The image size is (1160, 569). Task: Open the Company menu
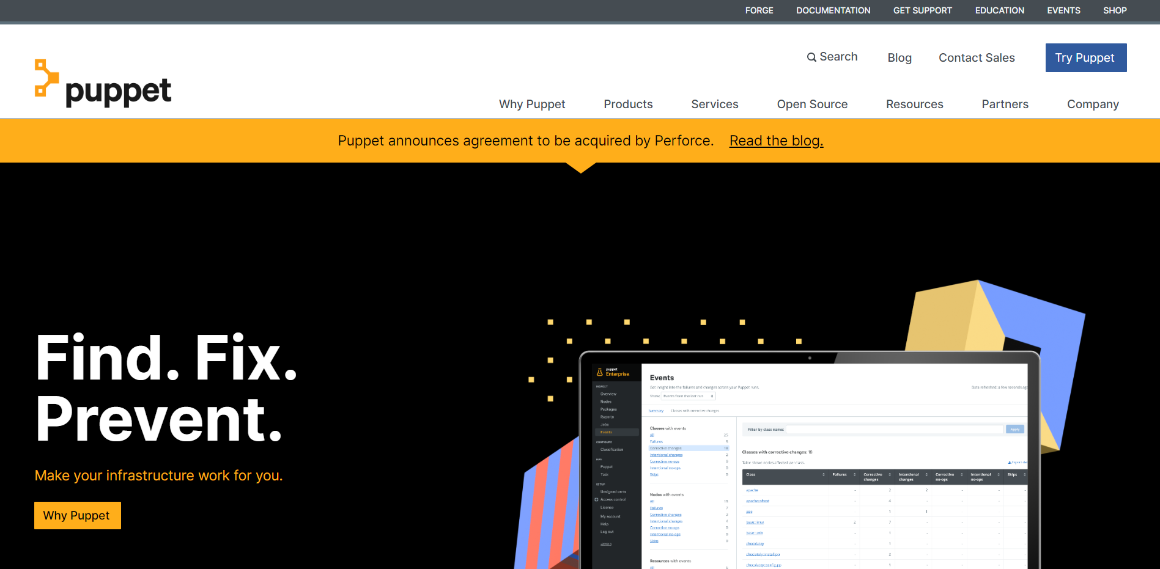[x=1093, y=104]
